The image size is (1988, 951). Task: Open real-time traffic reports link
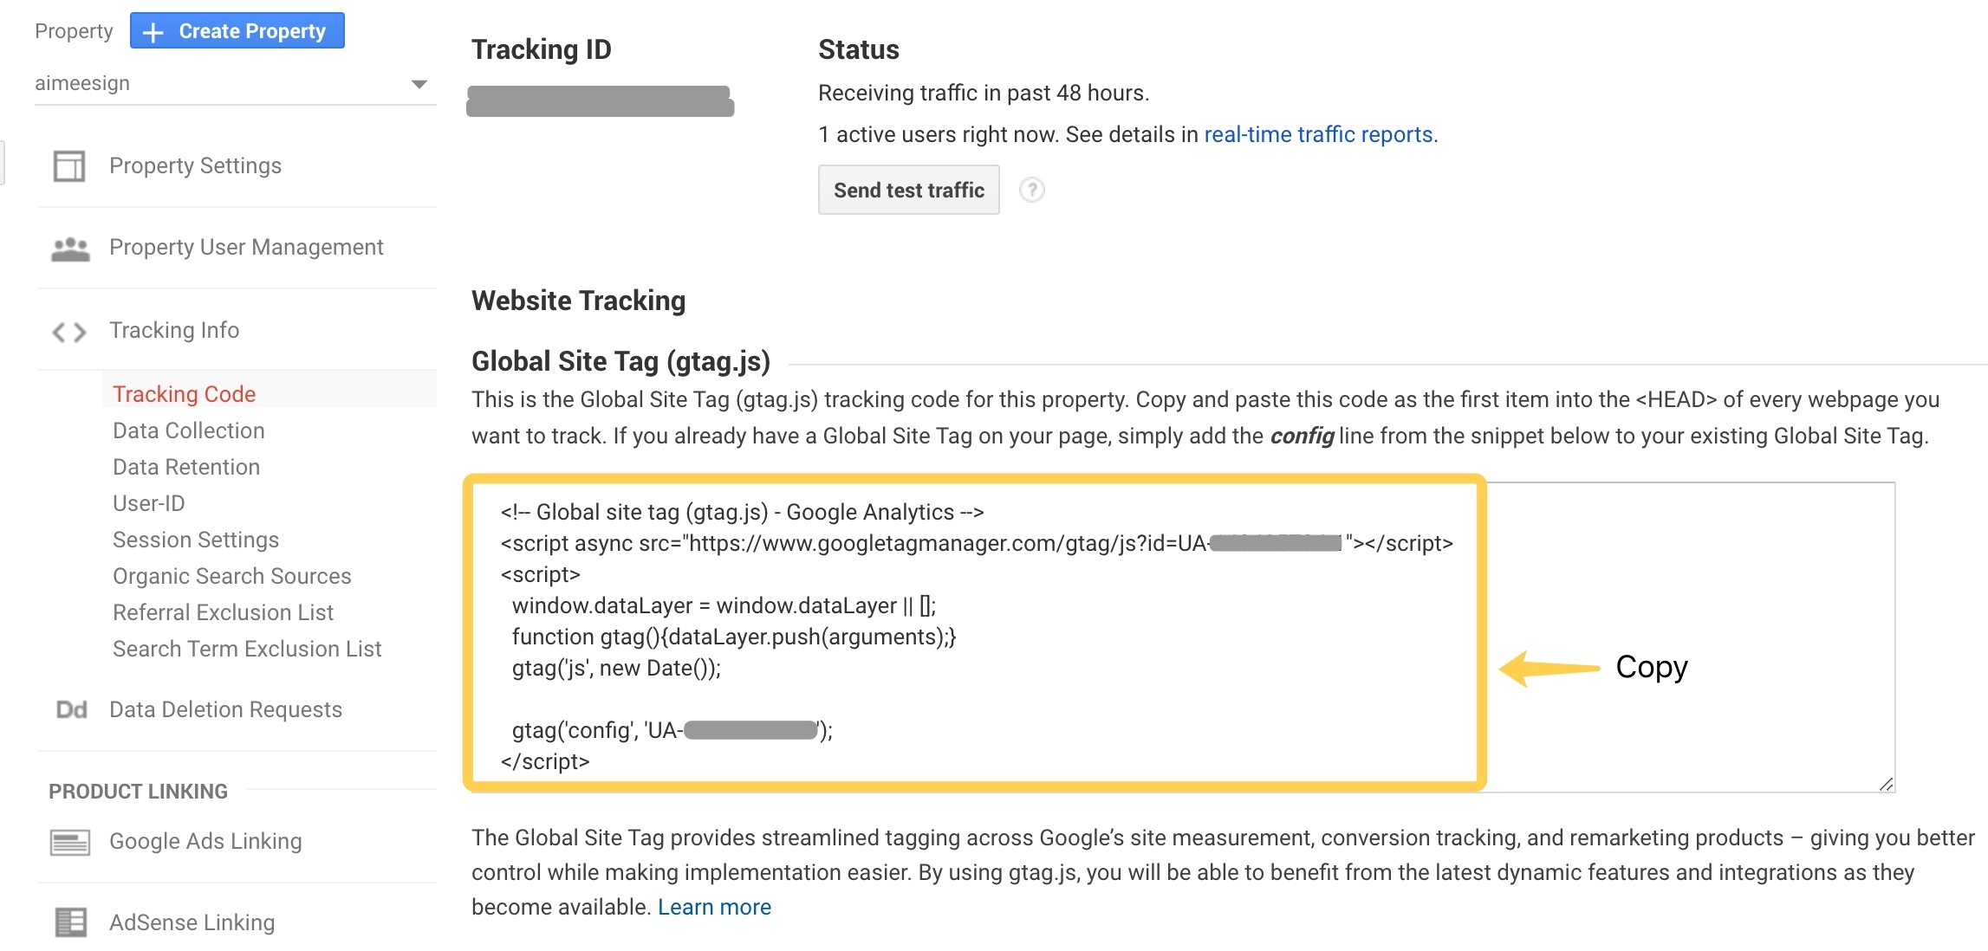[x=1318, y=134]
